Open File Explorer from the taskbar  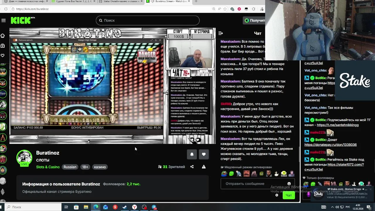click(86, 207)
